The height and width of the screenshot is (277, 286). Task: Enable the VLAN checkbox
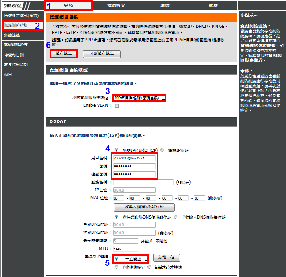116,106
